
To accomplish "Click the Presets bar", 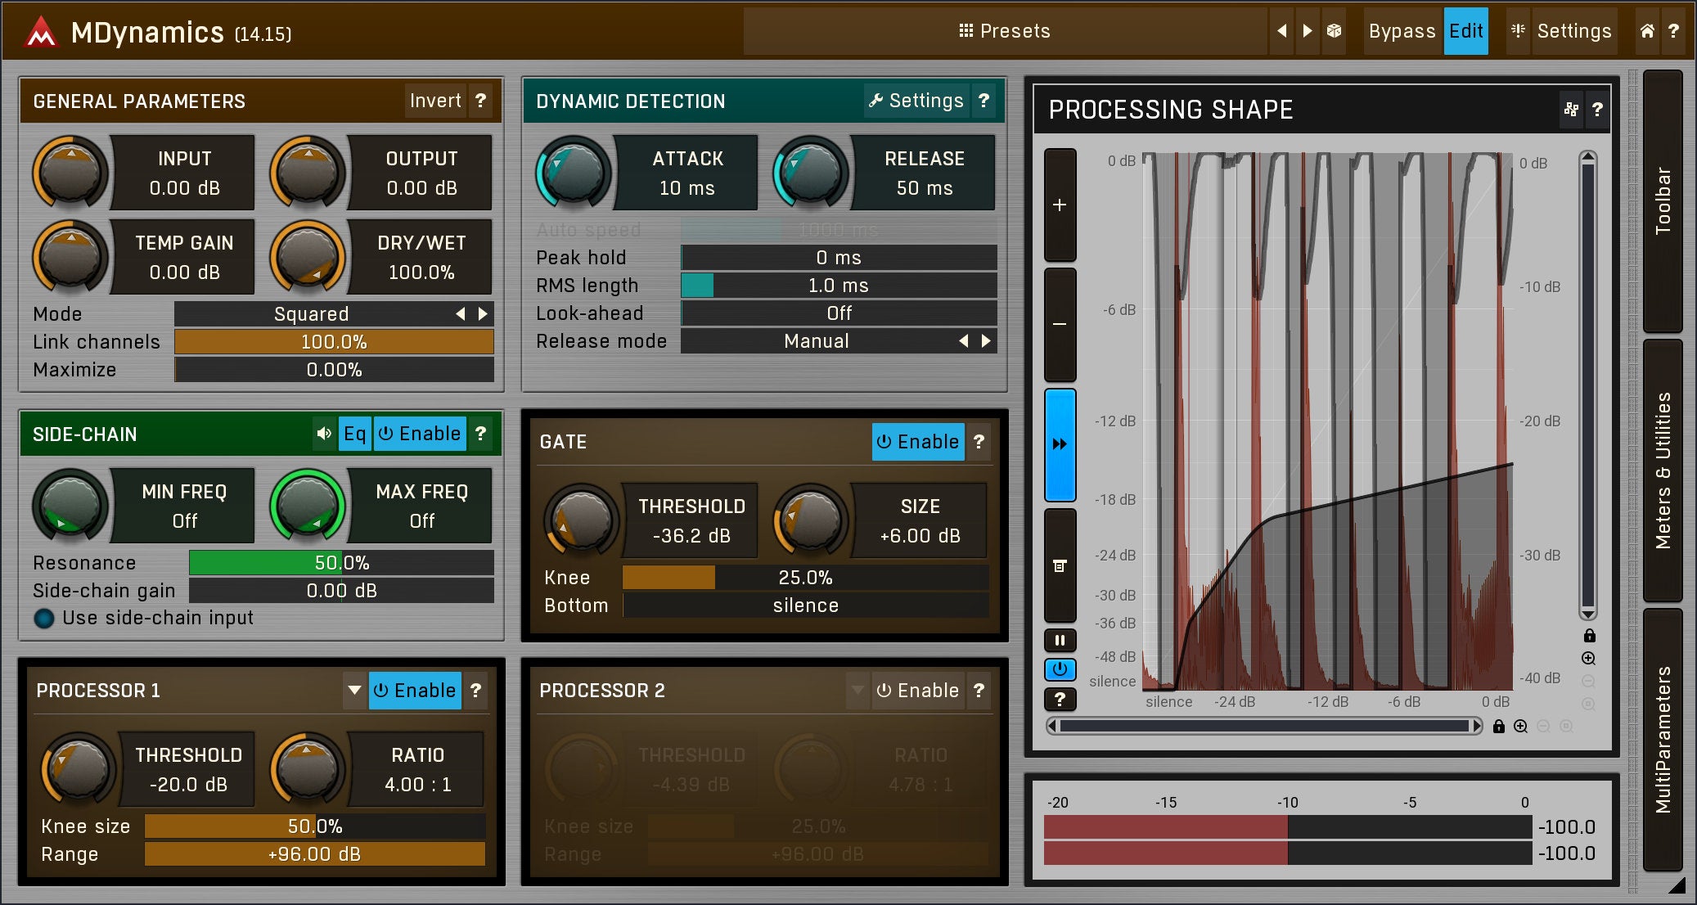I will coord(1004,31).
